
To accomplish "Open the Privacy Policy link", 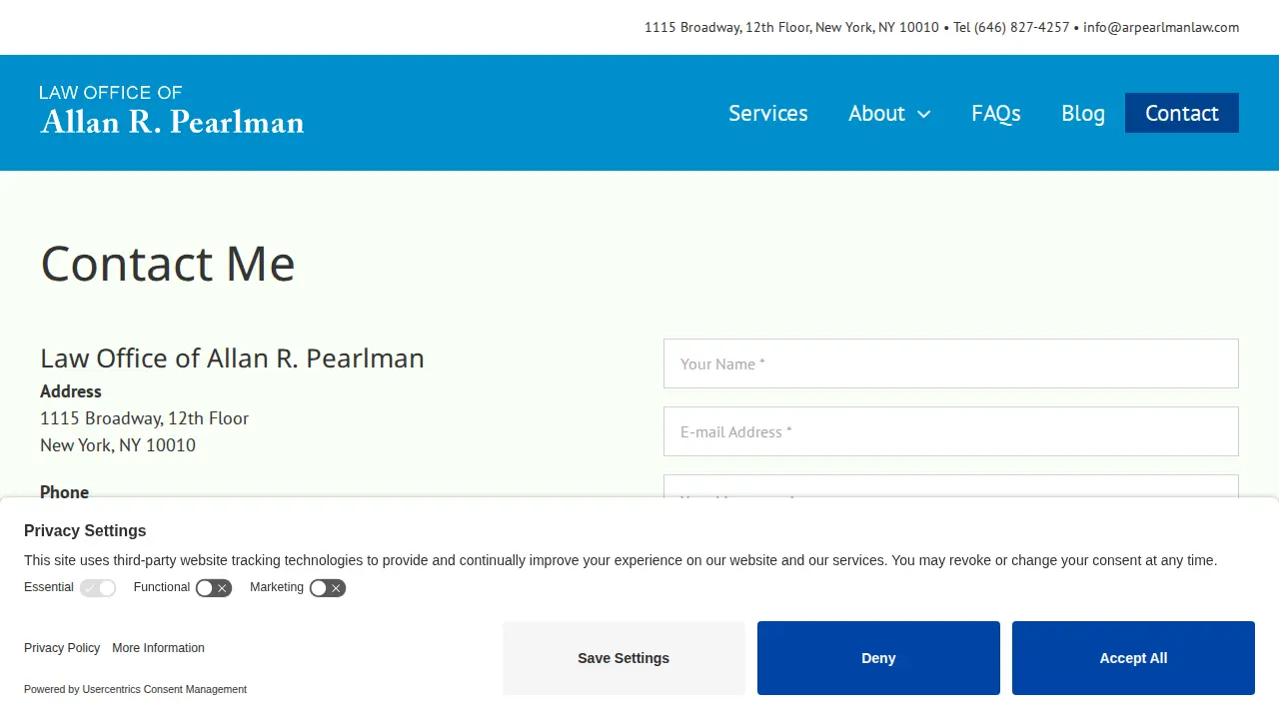I will click(62, 648).
